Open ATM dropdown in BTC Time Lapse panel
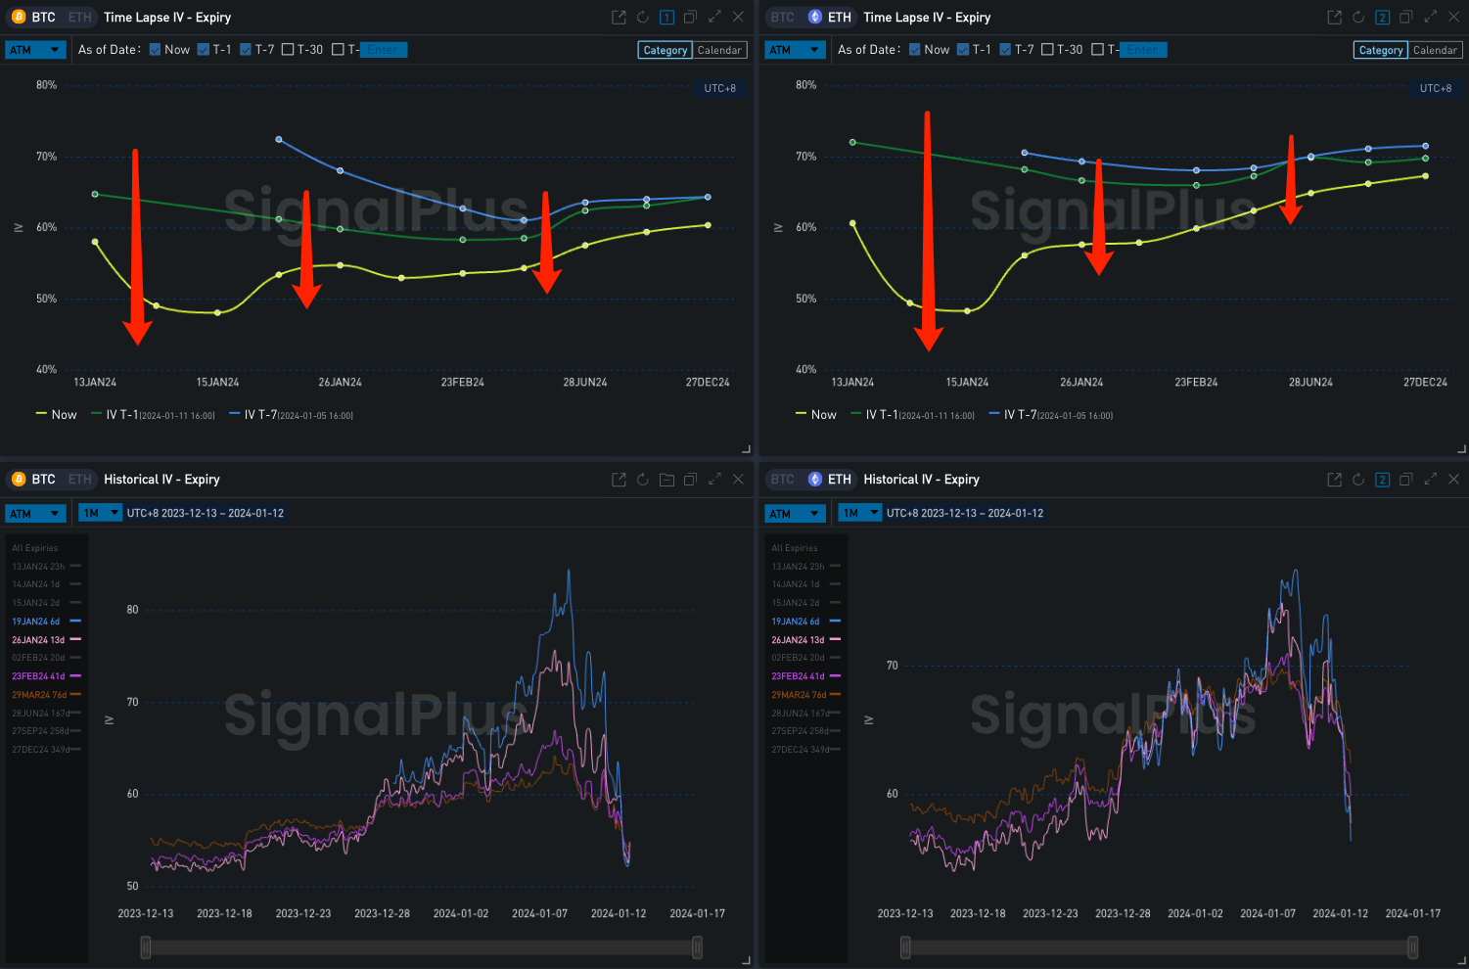 pos(34,50)
